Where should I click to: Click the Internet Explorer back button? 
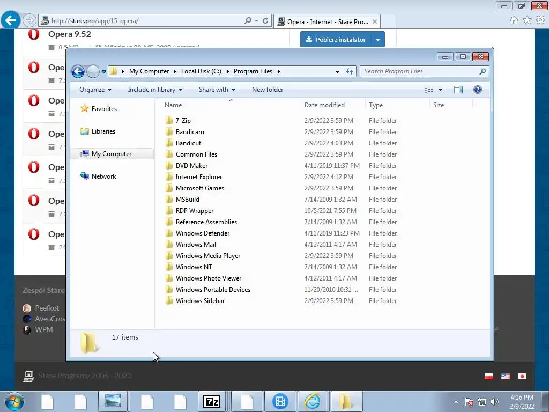point(11,20)
